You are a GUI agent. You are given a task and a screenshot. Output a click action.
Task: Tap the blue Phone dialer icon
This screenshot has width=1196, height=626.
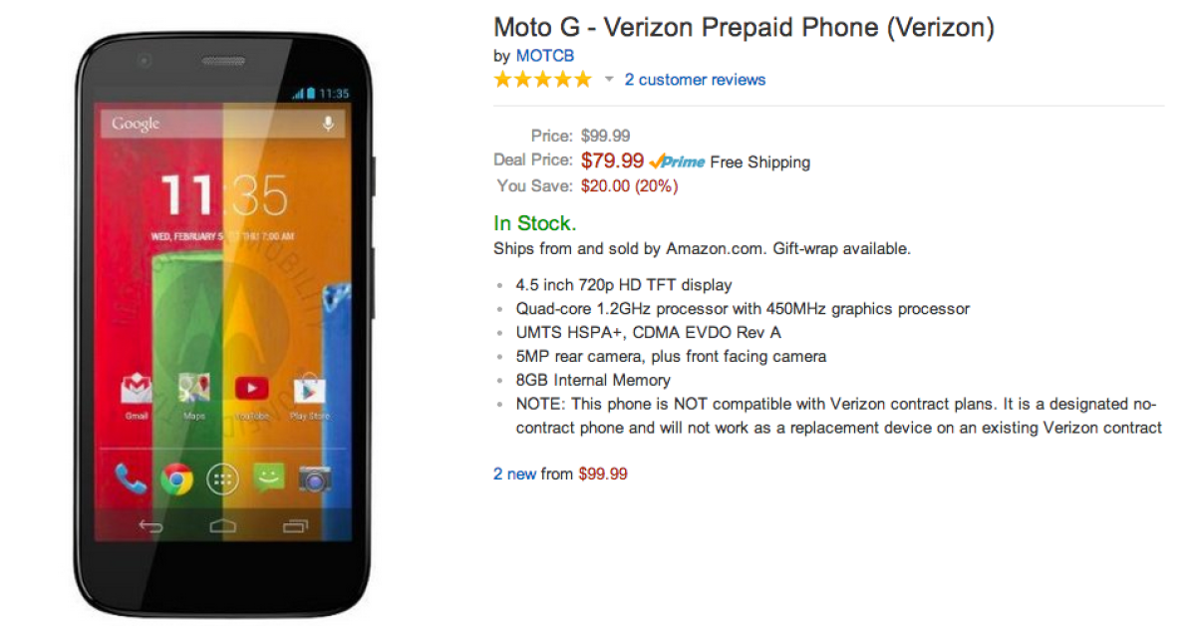(x=131, y=479)
